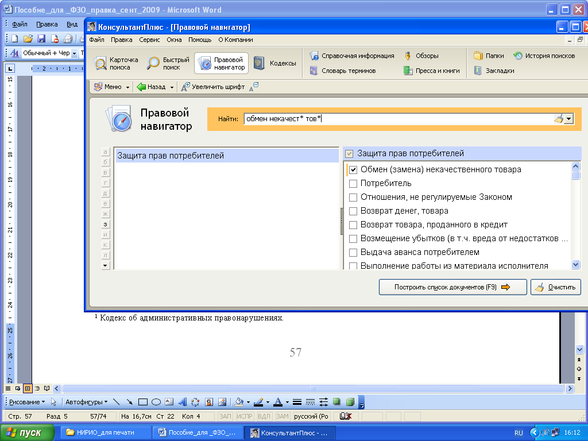Viewport: 588px width, 441px height.
Task: Open 3-D Style in Drawing toolbar
Action: click(x=350, y=402)
